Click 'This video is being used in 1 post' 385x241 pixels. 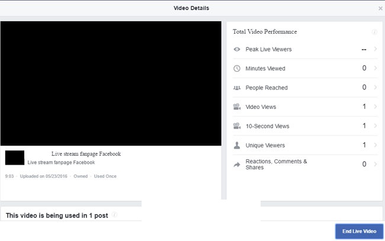tap(57, 216)
